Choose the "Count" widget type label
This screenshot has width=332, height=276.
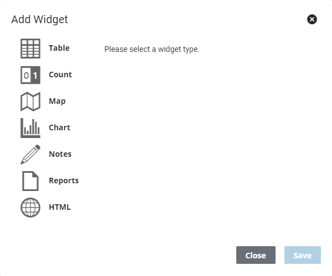click(60, 75)
